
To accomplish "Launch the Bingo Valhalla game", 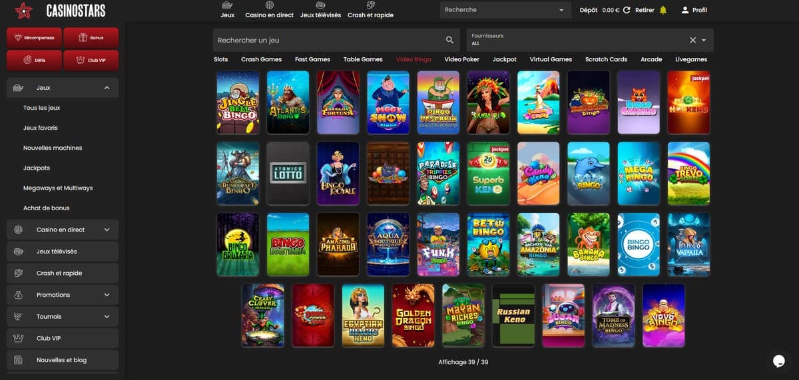I will [x=689, y=244].
